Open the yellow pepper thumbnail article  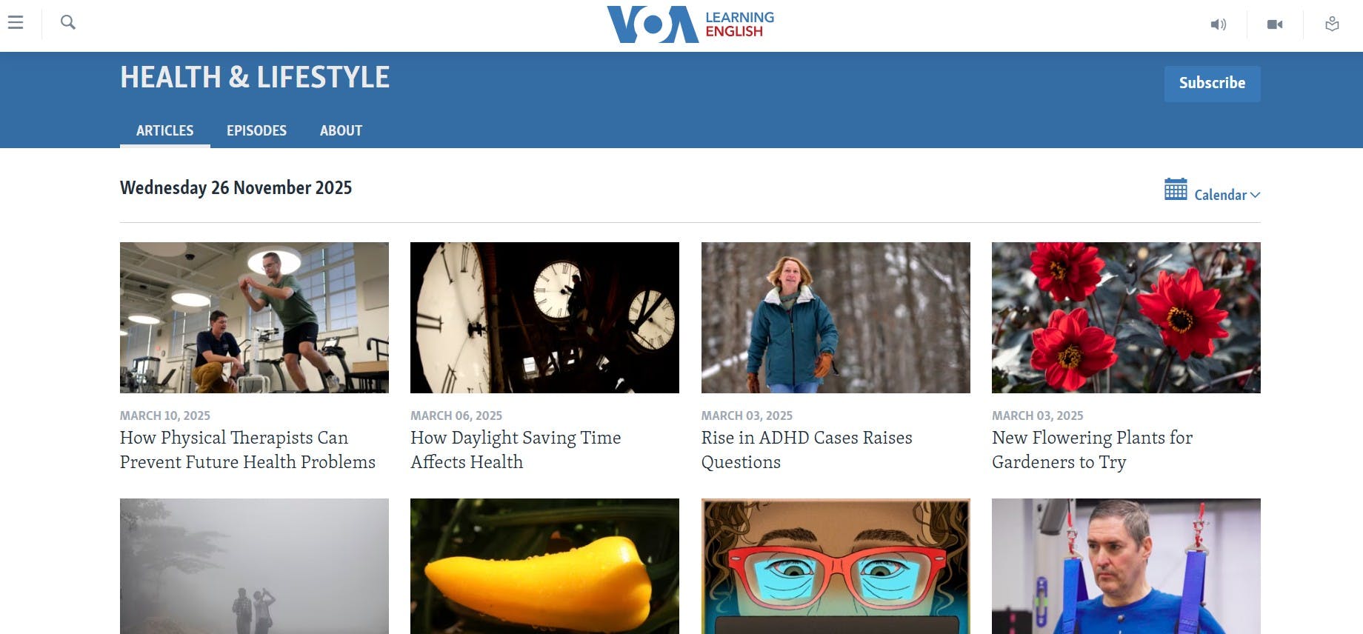(544, 566)
